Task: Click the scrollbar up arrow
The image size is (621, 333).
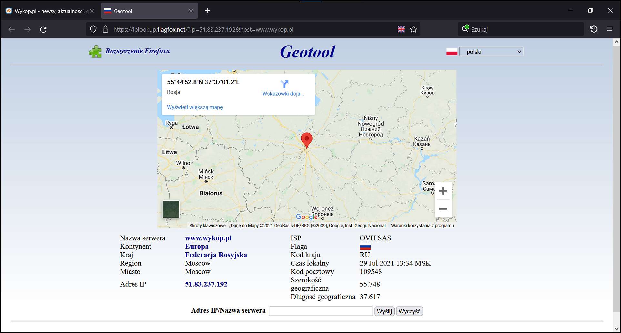Action: pos(616,42)
